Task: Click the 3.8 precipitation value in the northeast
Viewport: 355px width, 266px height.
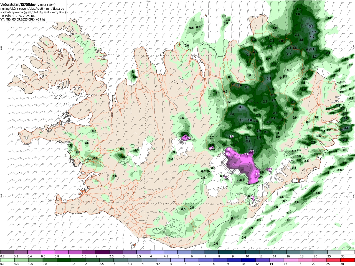Action: [x=311, y=26]
